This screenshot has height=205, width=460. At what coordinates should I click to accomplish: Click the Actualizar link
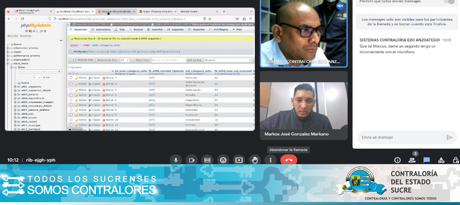pos(173,52)
